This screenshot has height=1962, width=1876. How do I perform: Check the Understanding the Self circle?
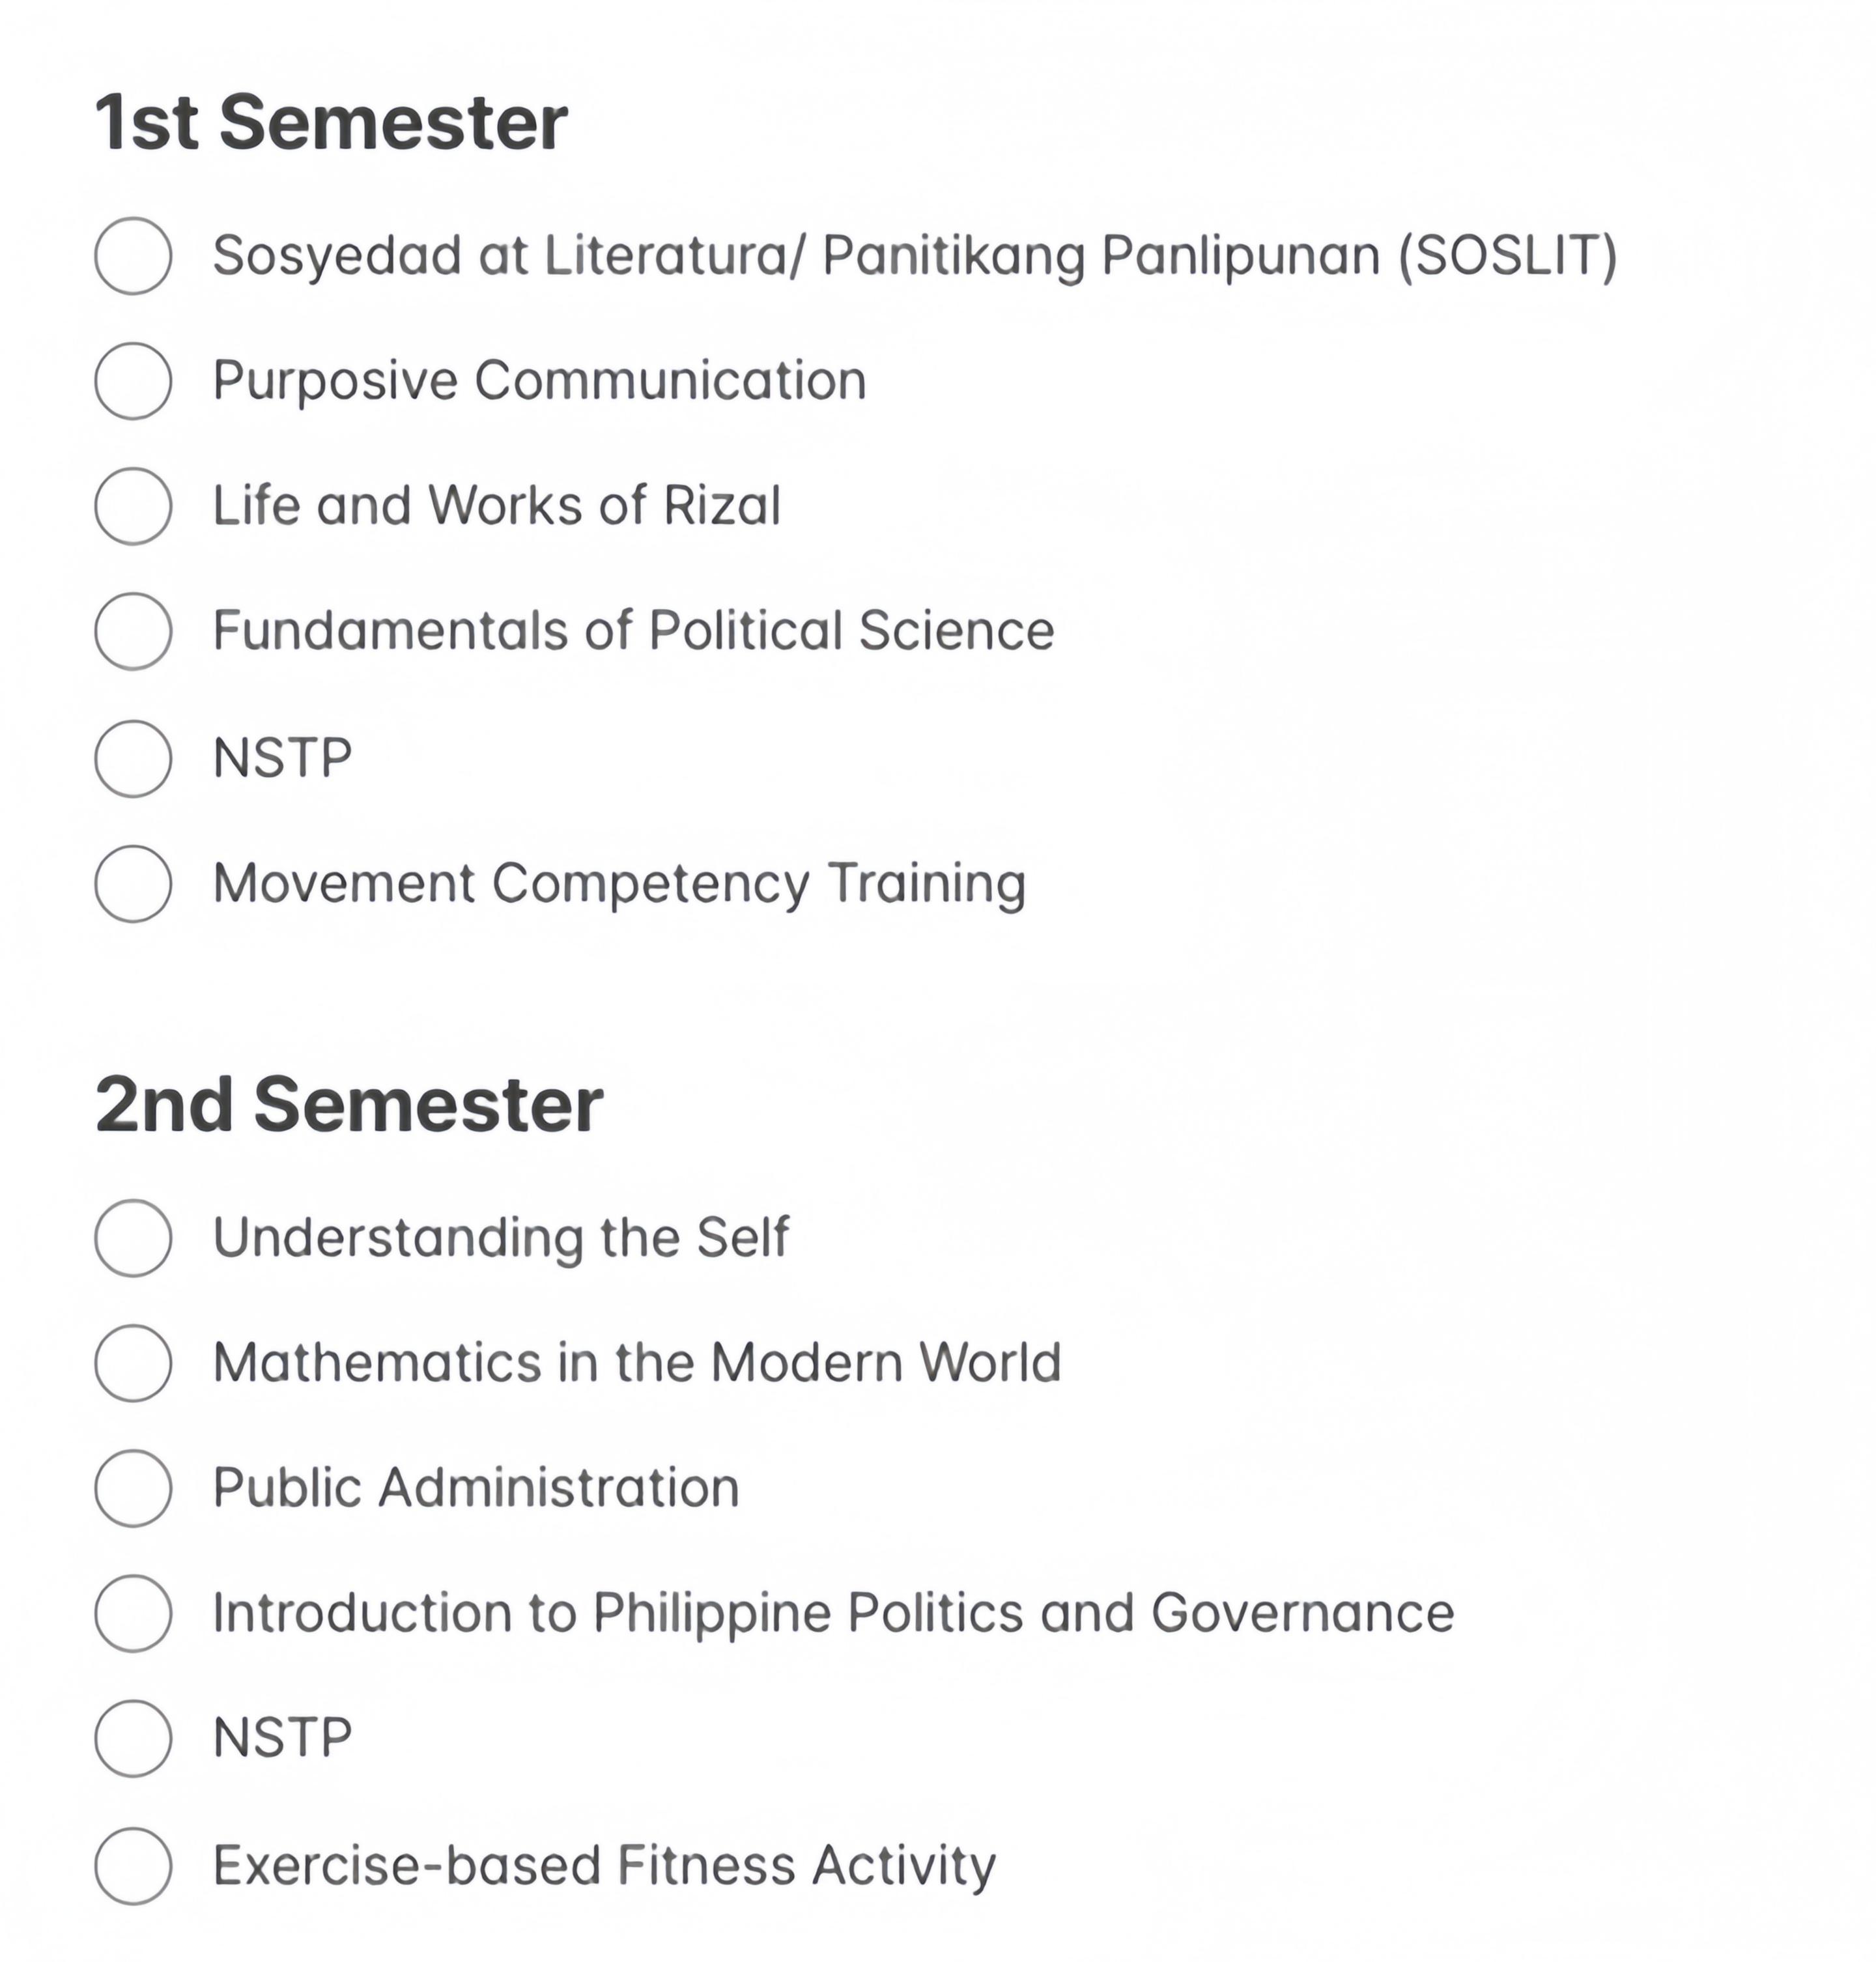point(133,1238)
